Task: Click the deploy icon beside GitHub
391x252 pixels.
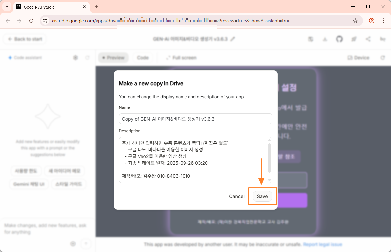Action: click(354, 39)
